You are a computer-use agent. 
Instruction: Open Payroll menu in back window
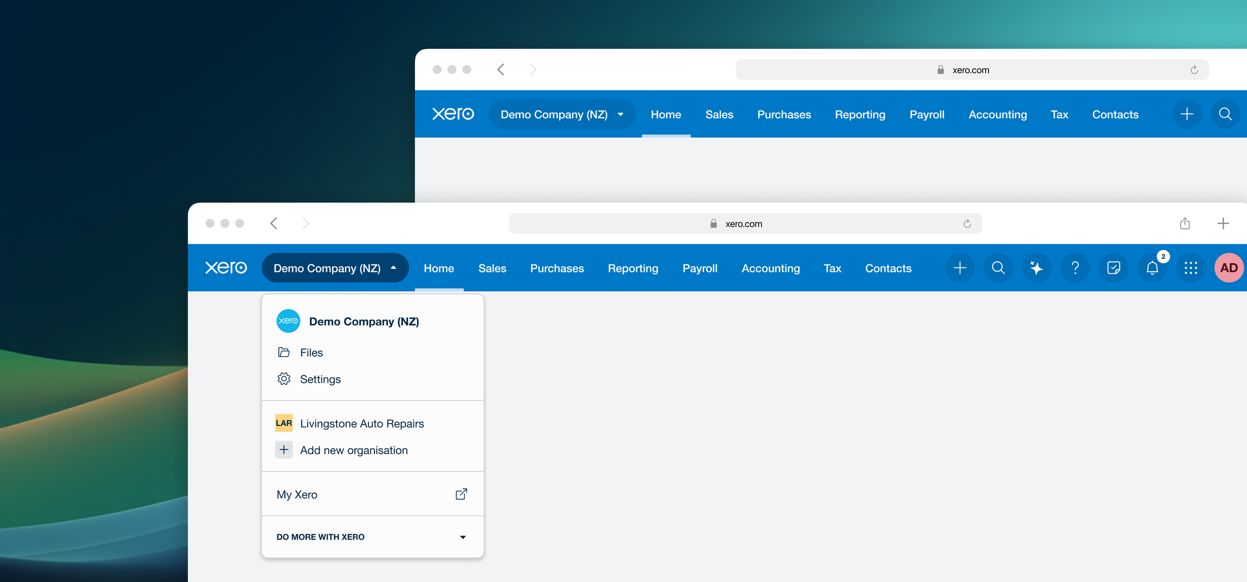click(927, 114)
